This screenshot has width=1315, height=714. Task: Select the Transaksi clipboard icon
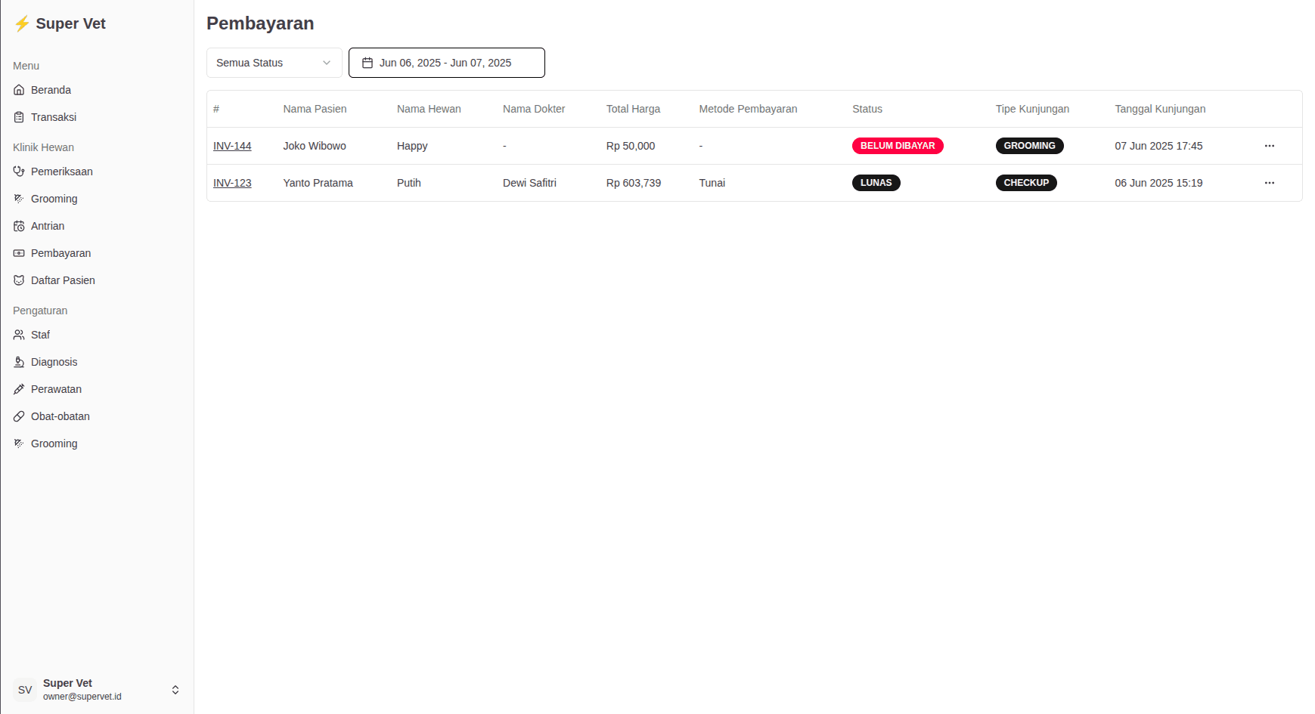pos(19,117)
